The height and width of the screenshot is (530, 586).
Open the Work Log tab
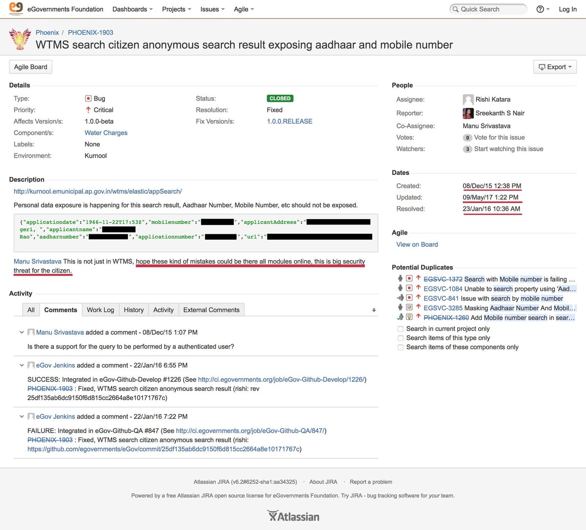pos(100,310)
